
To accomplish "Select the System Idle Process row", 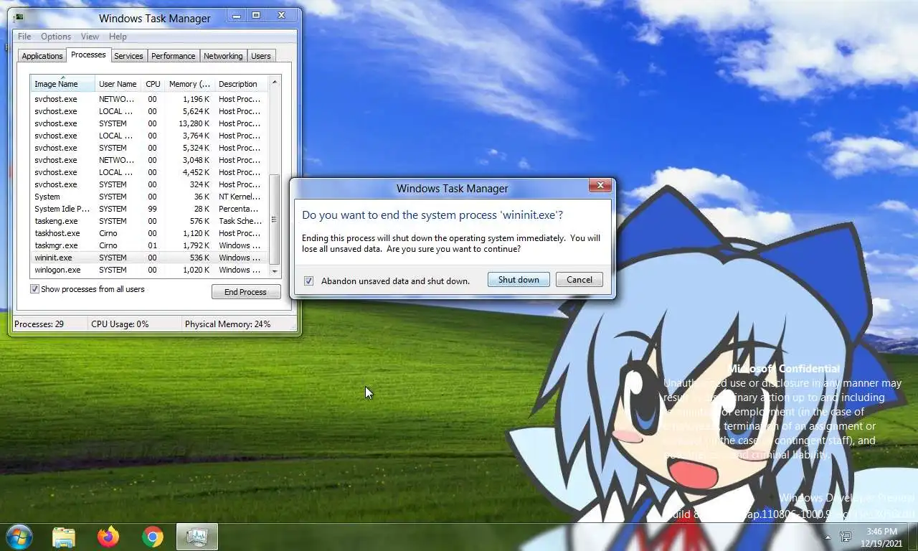I will 148,209.
